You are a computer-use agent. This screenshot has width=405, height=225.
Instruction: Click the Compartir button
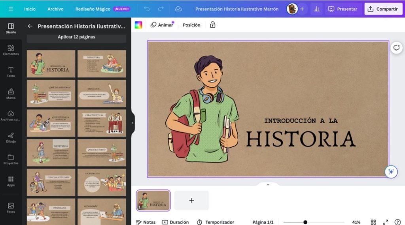click(x=382, y=9)
